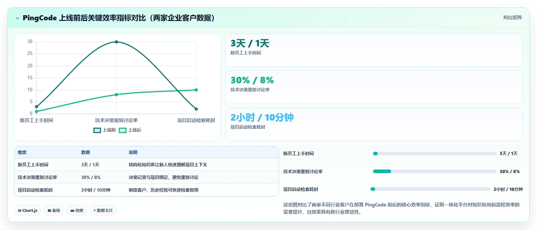Screen dimensions: 537x230
Task: Click the star icon in the 数据卡片 chip
Action: pos(95,210)
